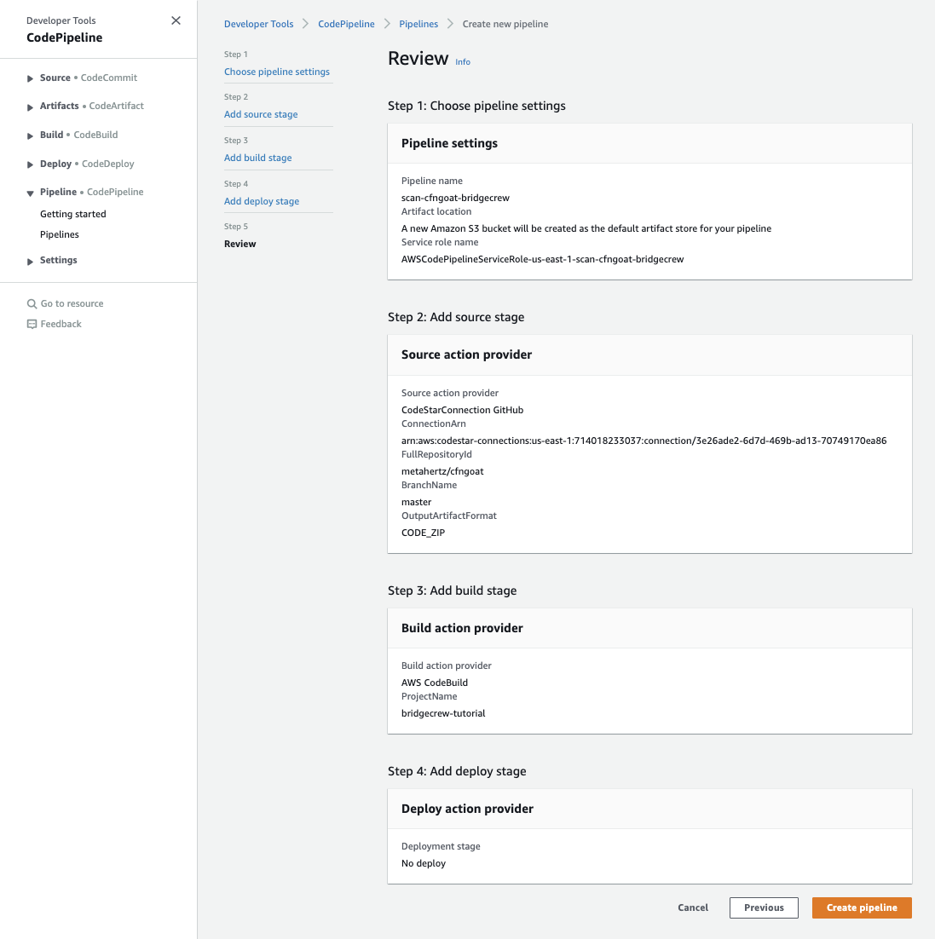Go back with the Previous button

coord(764,907)
